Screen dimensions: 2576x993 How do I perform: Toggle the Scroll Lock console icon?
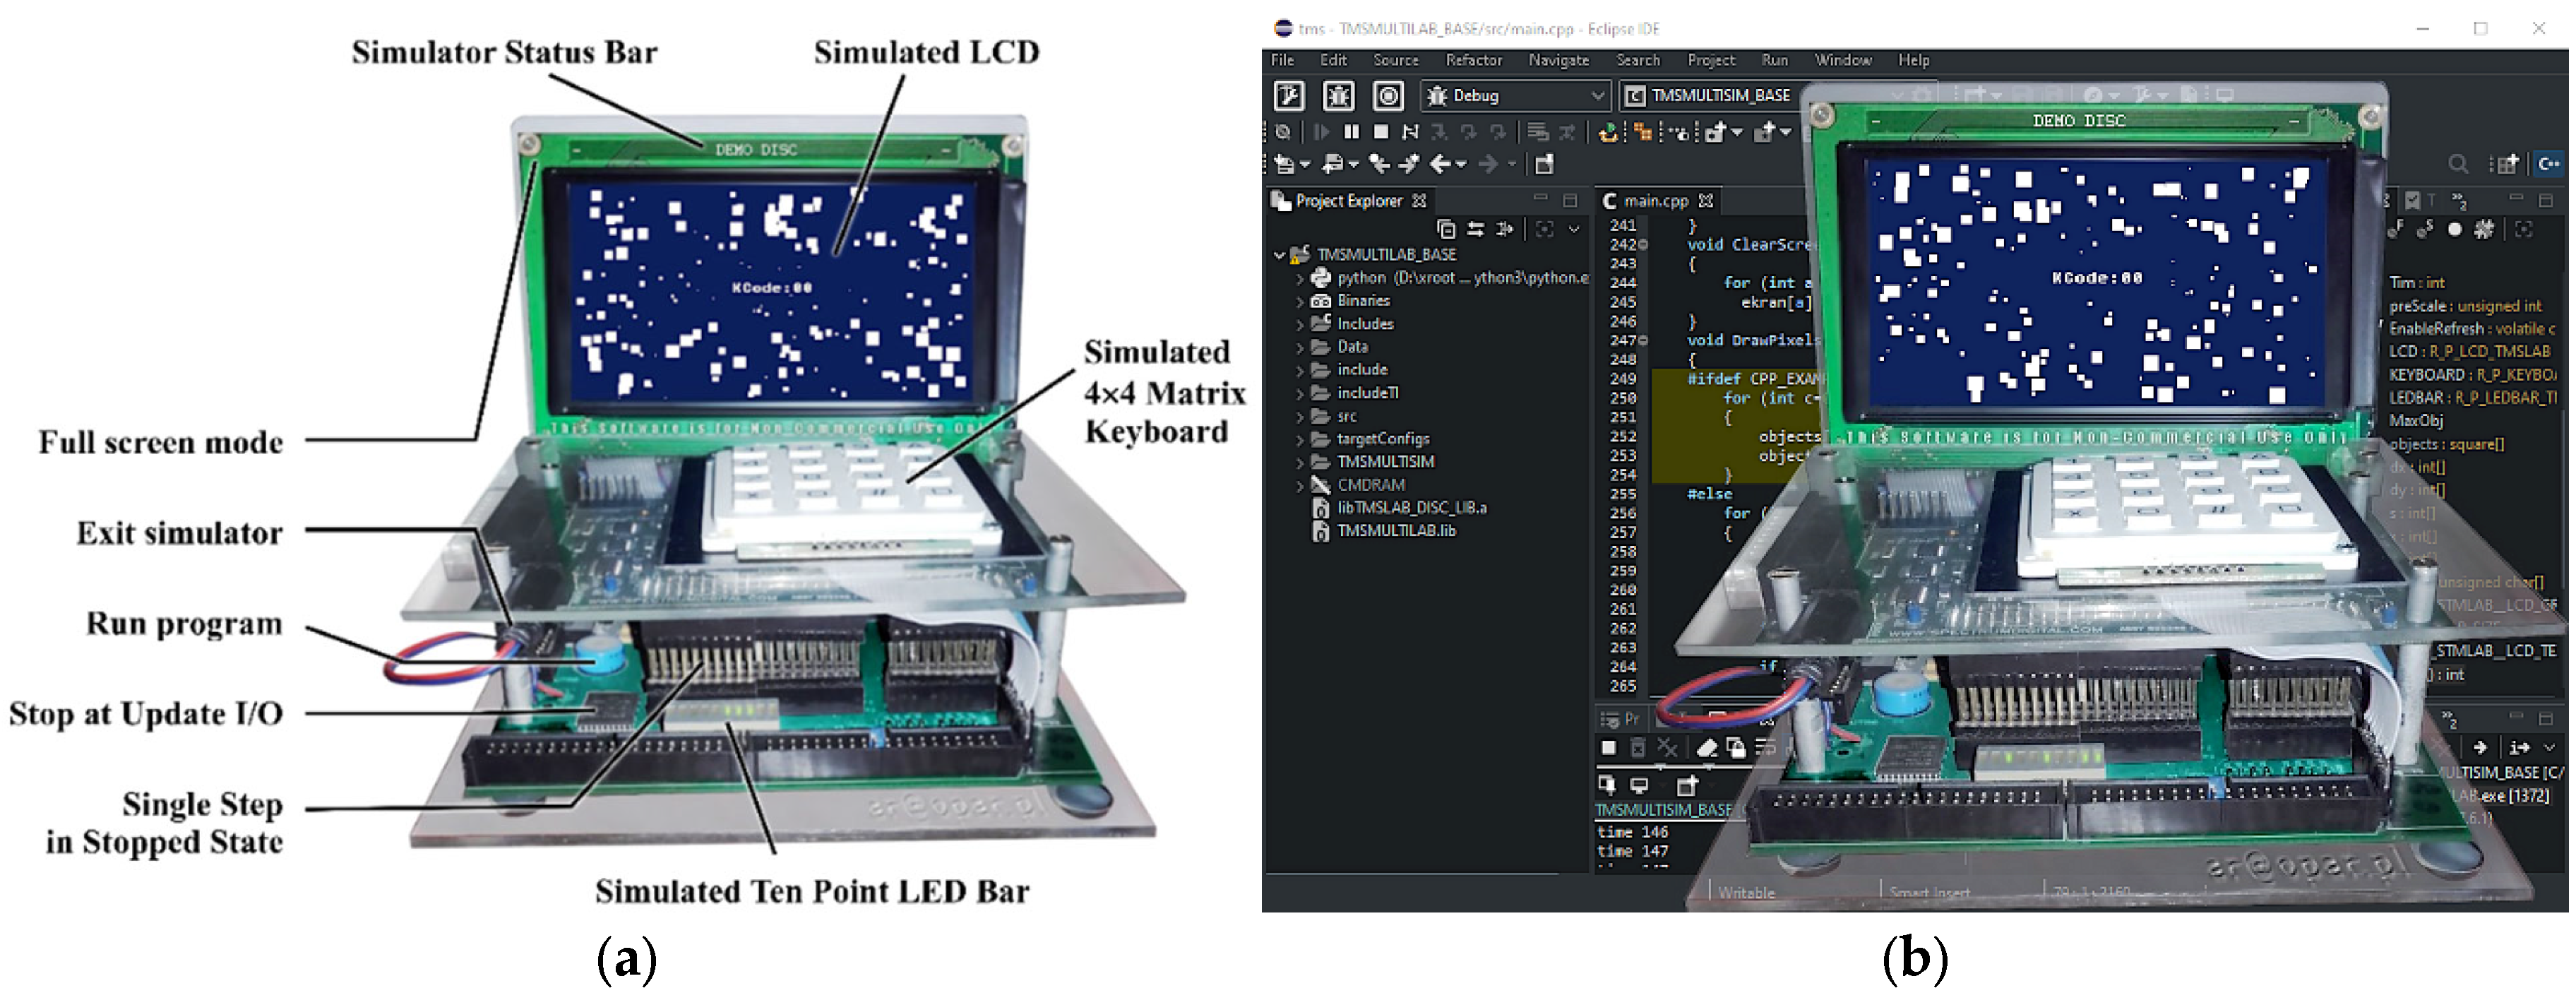point(1736,748)
